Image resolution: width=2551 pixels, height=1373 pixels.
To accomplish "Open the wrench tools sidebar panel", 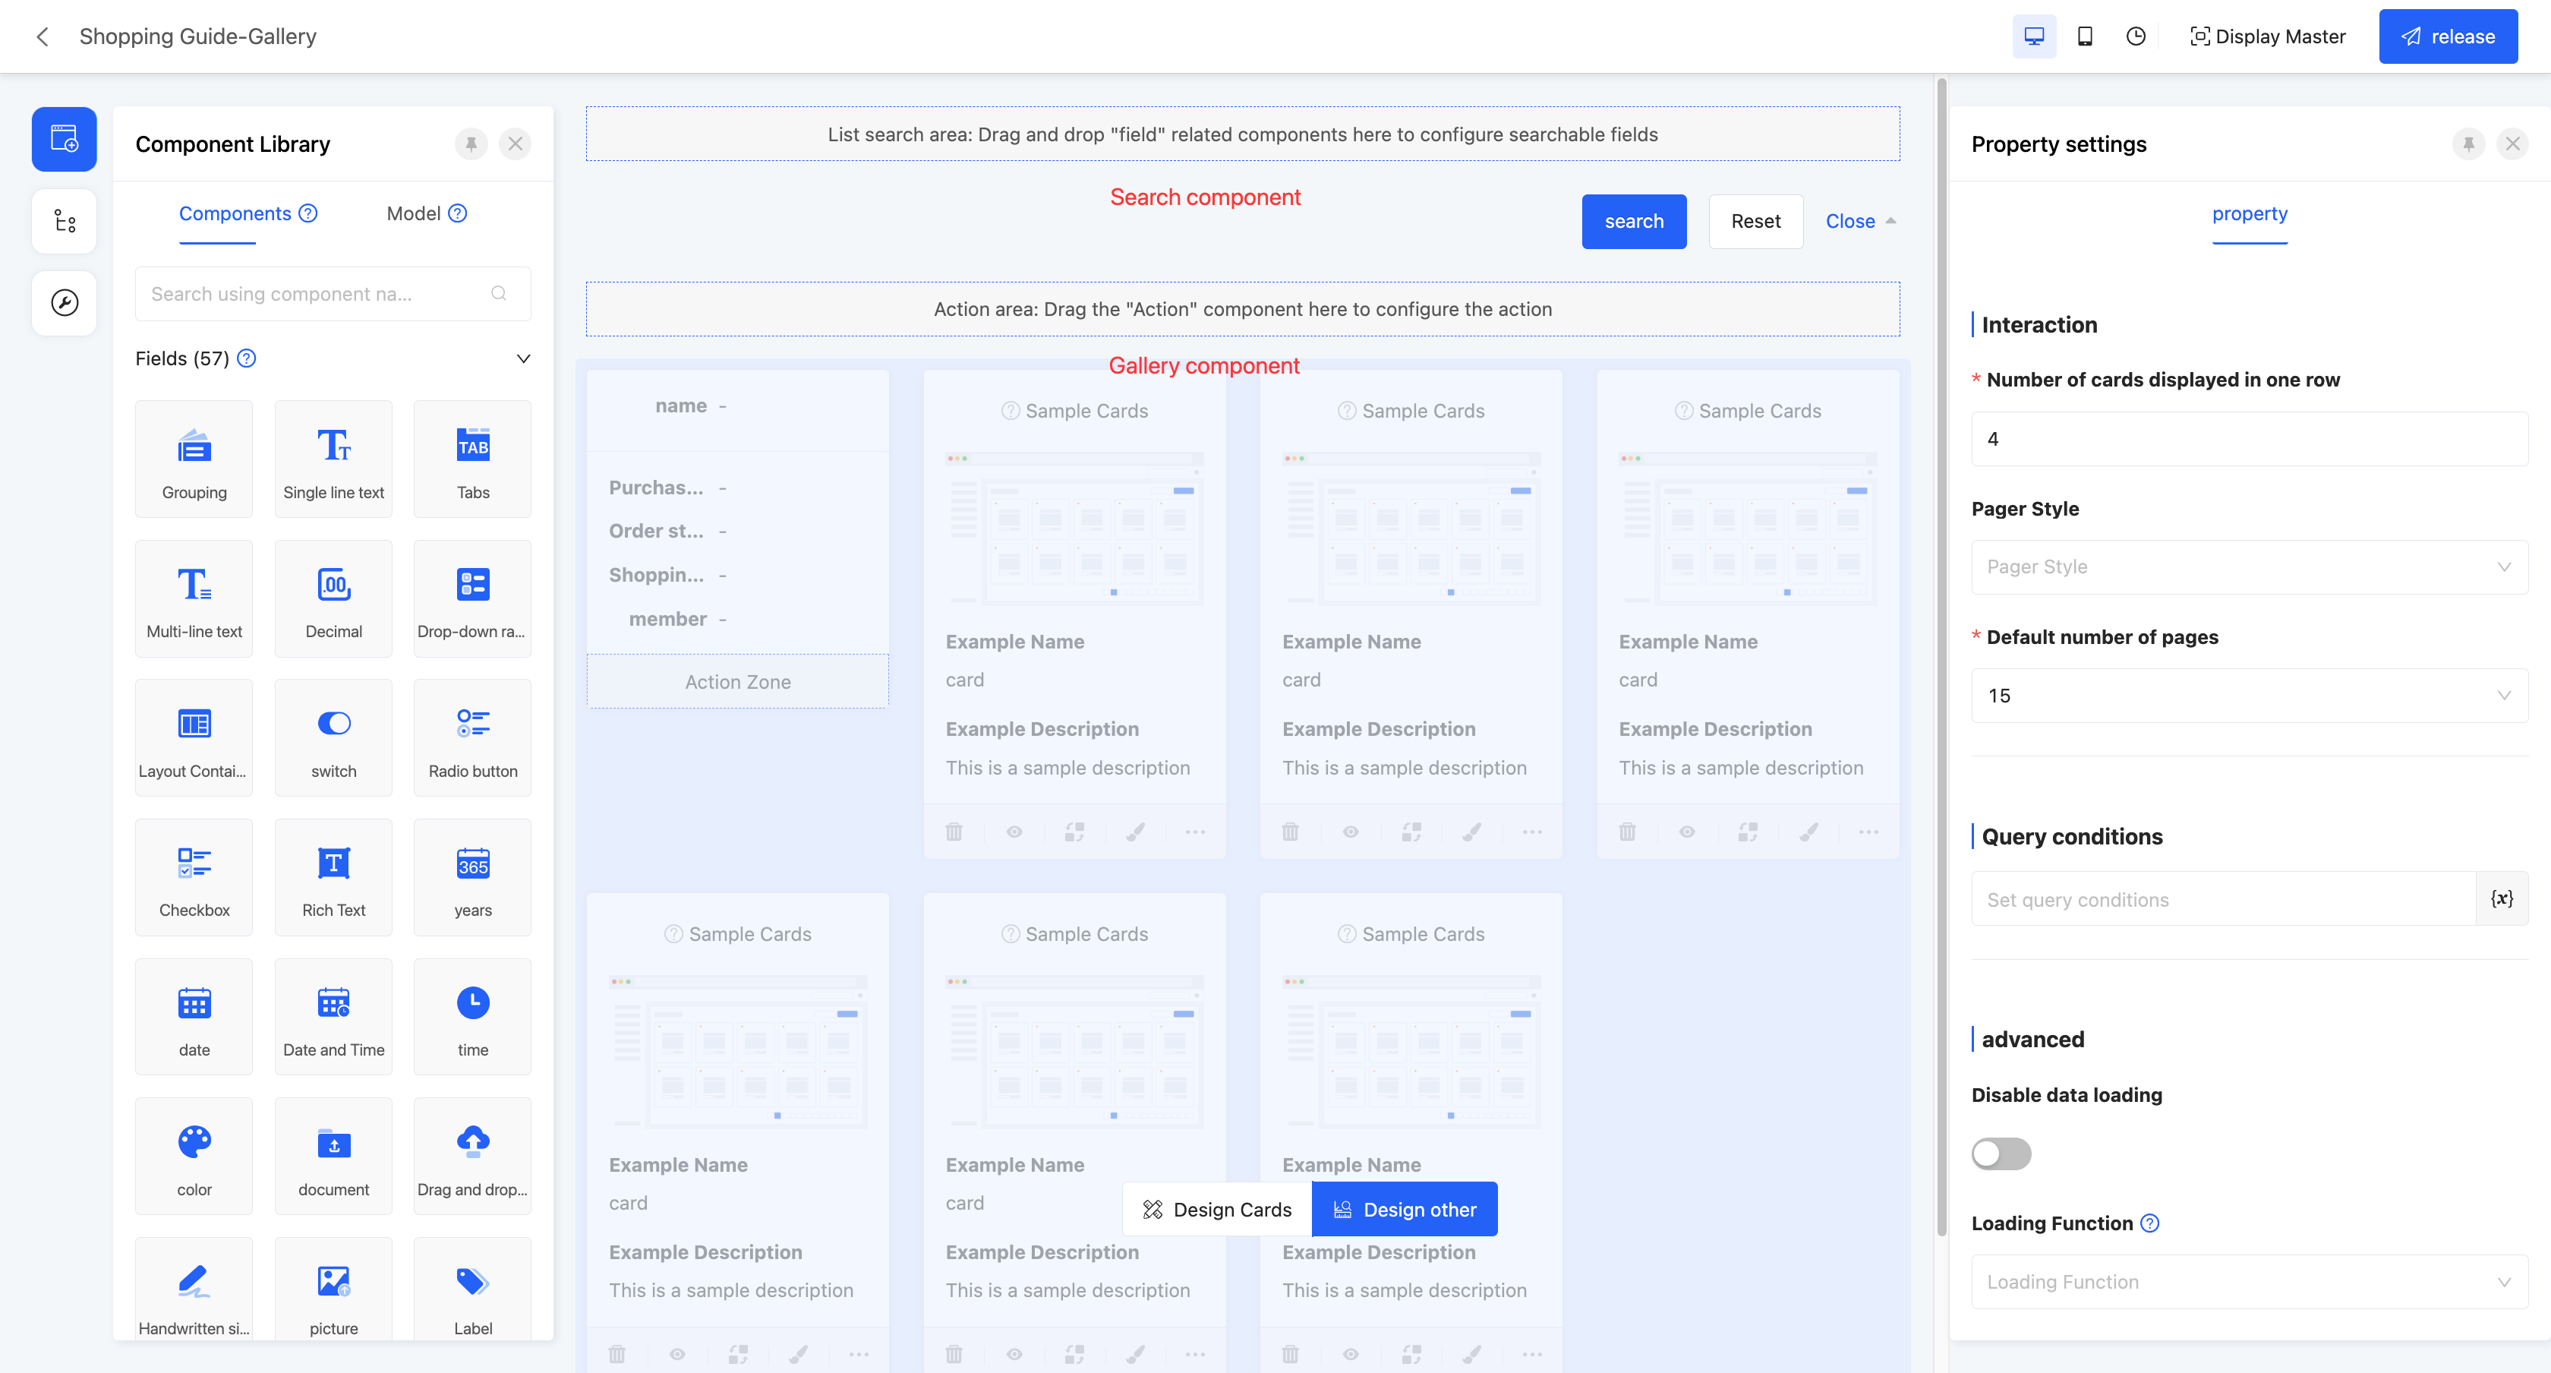I will [65, 302].
